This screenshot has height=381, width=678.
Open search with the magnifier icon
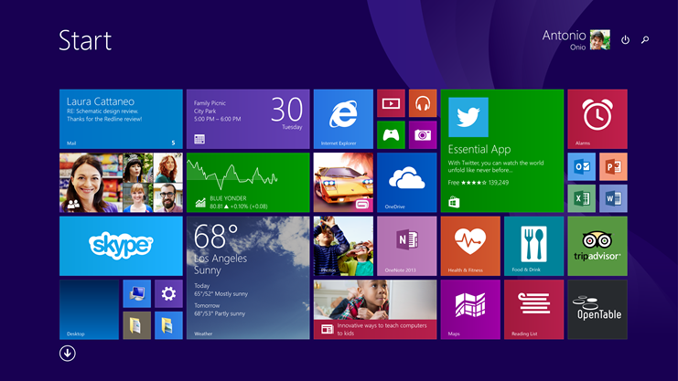[x=645, y=40]
